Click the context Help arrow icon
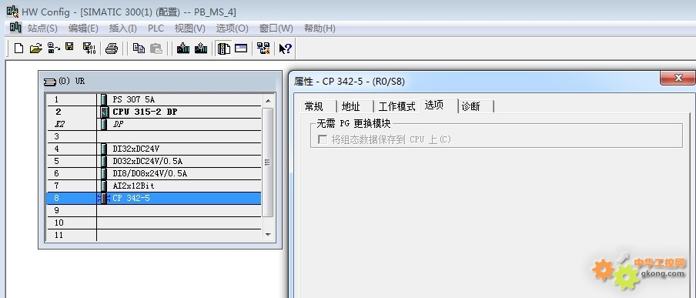 coord(285,48)
